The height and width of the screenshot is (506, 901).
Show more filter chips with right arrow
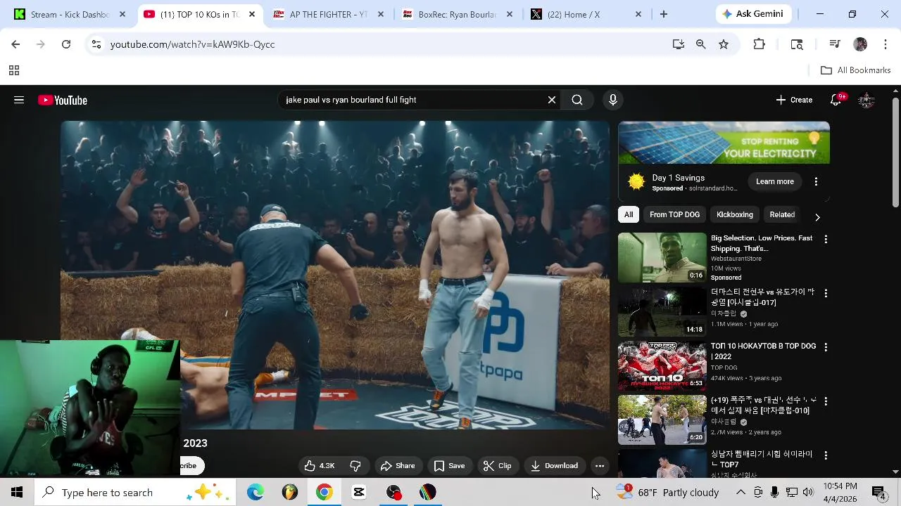pyautogui.click(x=817, y=216)
